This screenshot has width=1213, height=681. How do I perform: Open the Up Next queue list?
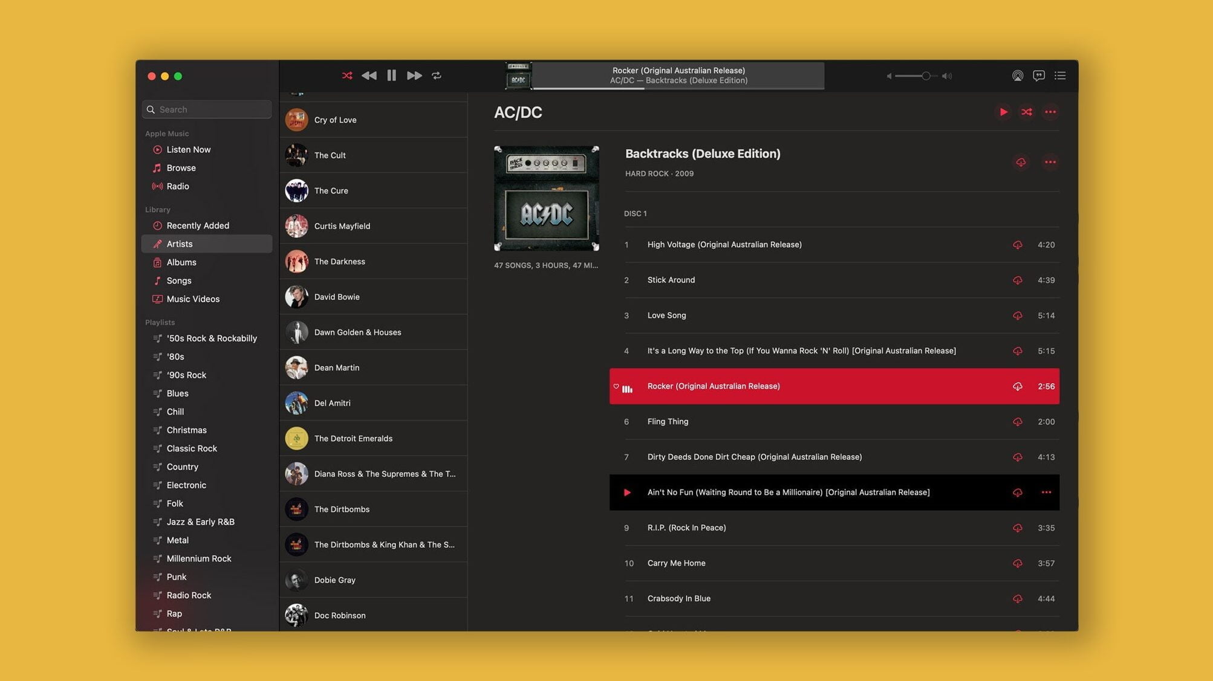1060,76
